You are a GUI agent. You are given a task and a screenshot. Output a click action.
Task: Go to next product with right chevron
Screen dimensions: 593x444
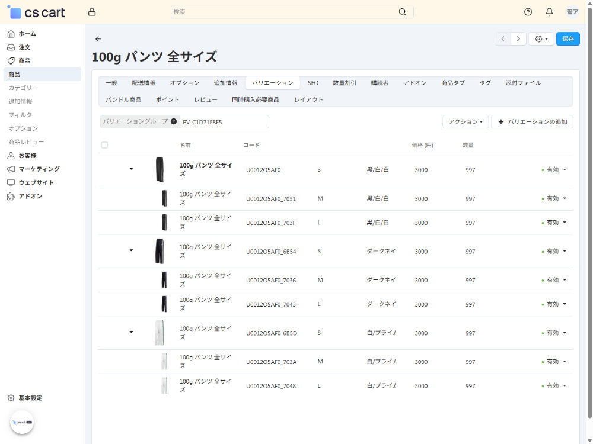click(518, 39)
